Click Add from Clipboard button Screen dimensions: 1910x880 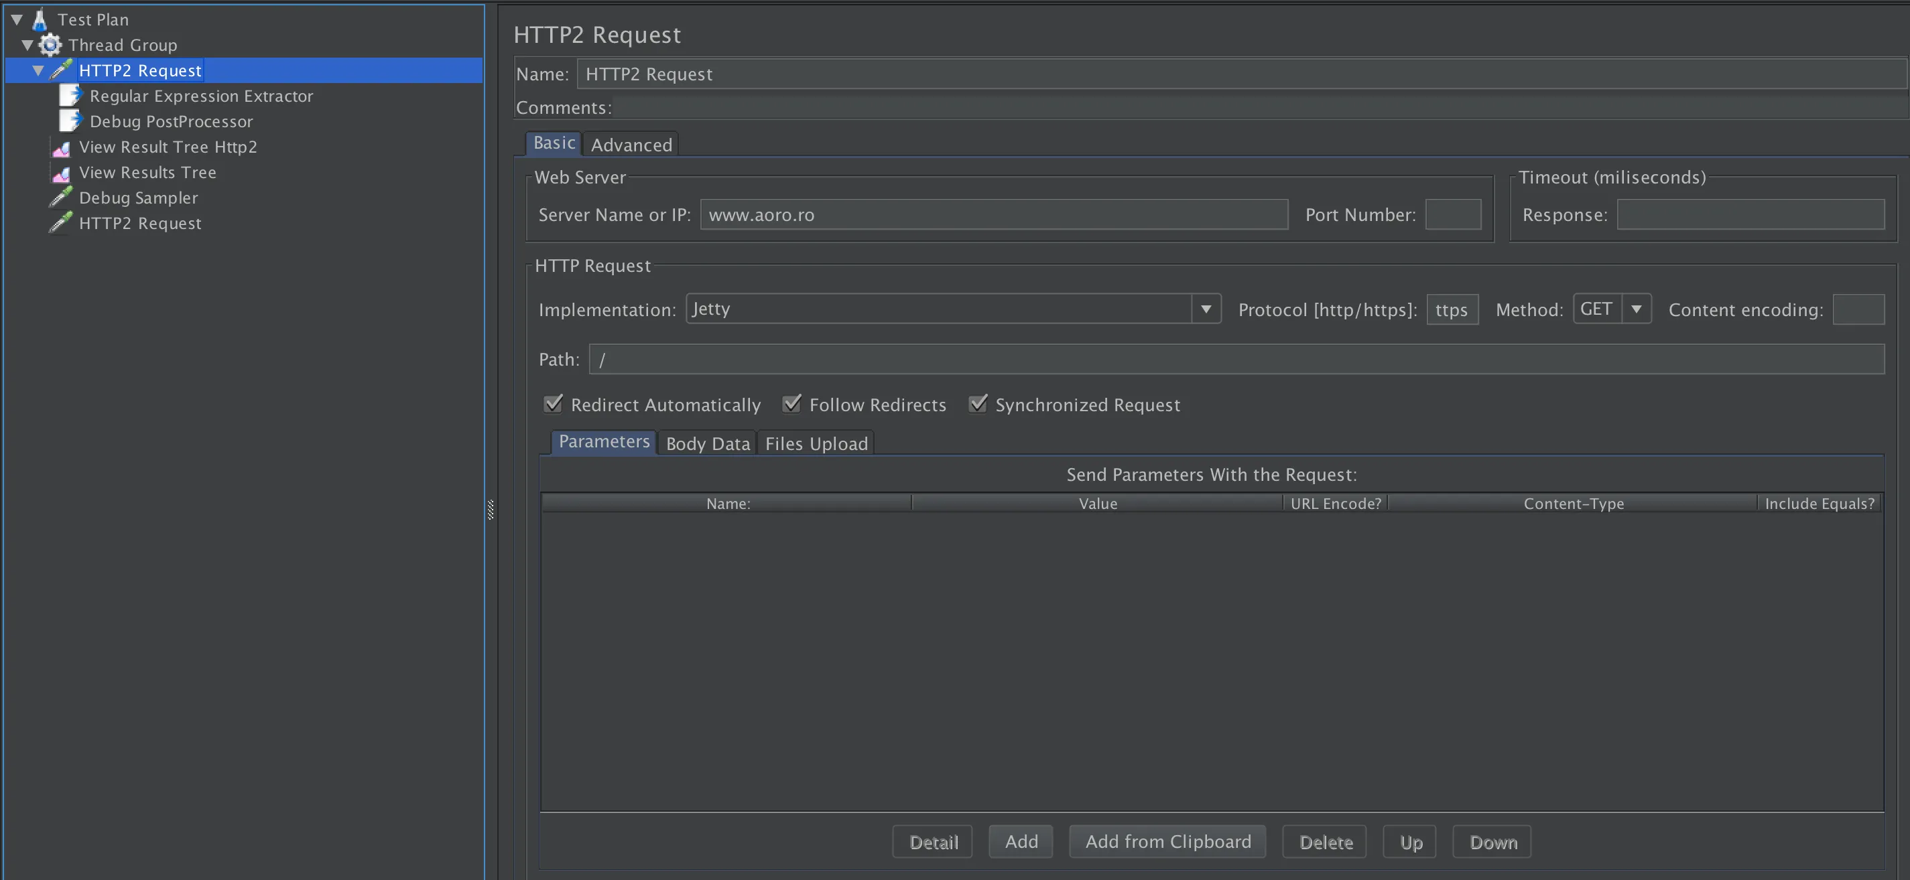pyautogui.click(x=1168, y=842)
